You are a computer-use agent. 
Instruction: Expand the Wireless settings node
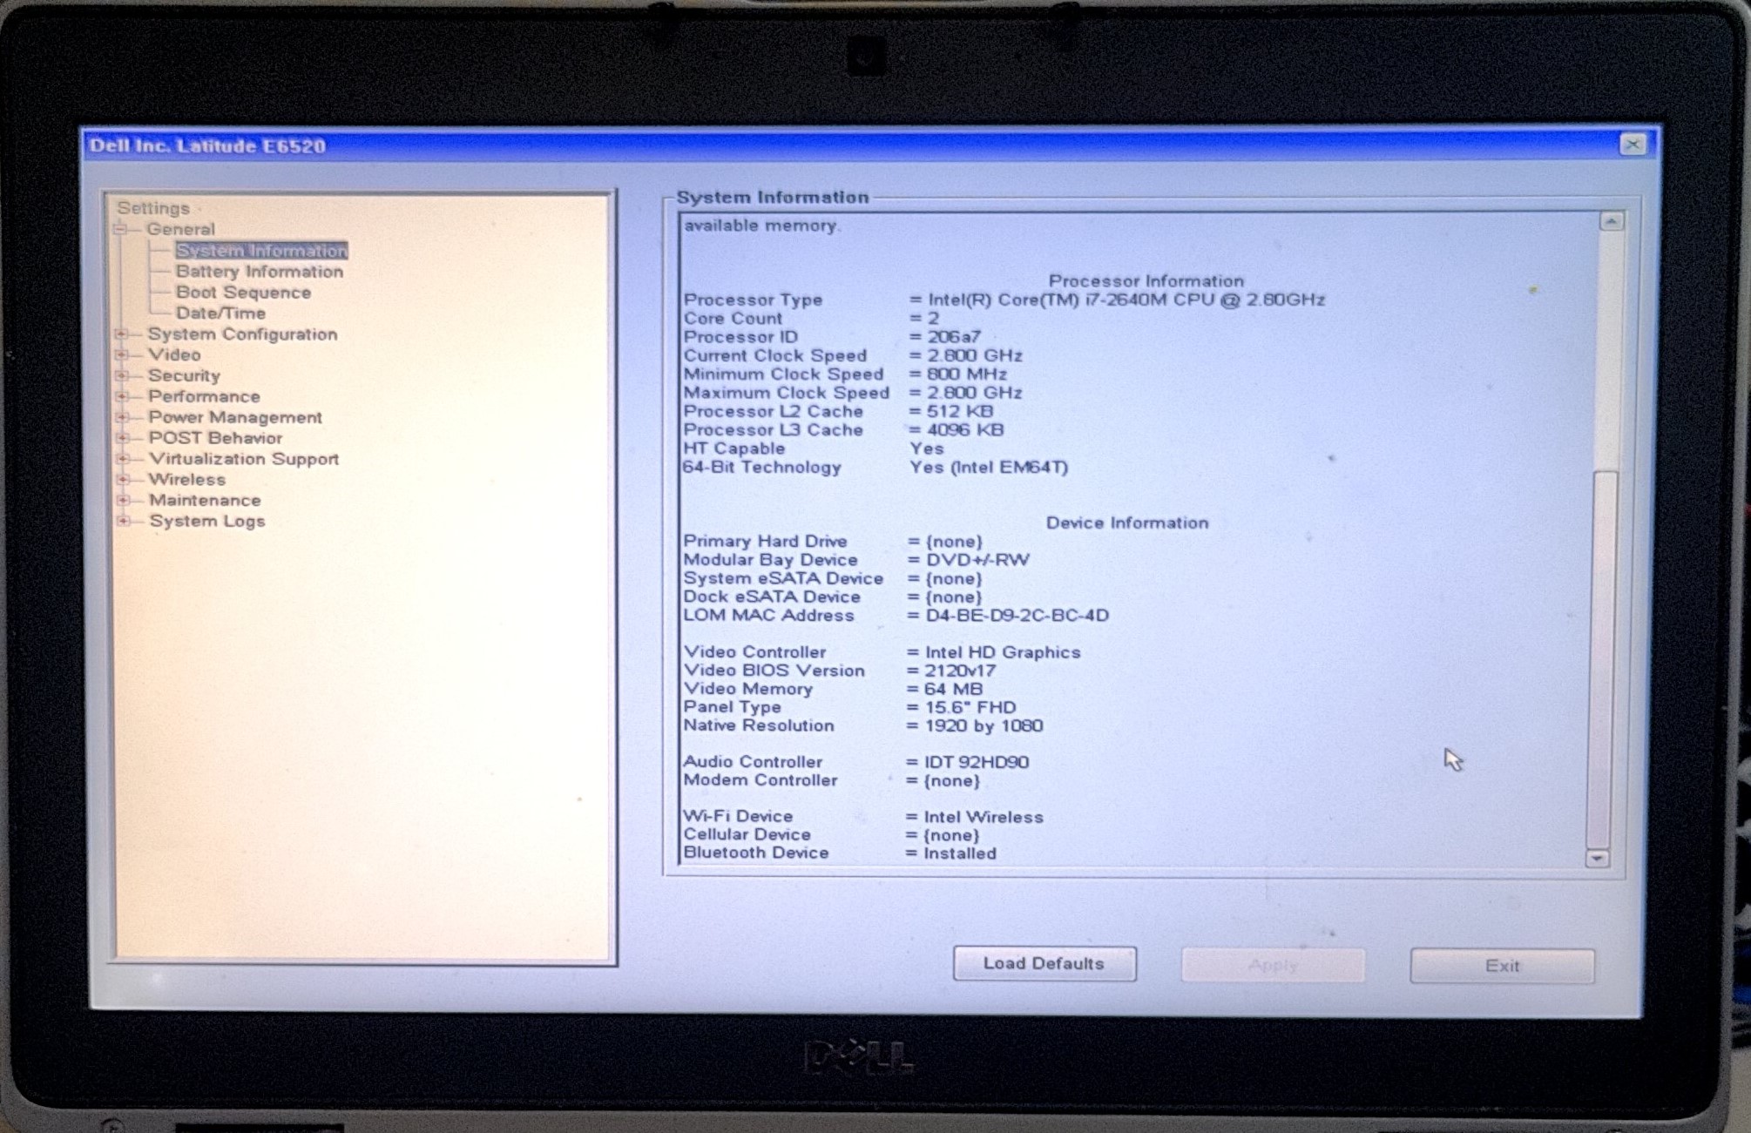(x=123, y=480)
